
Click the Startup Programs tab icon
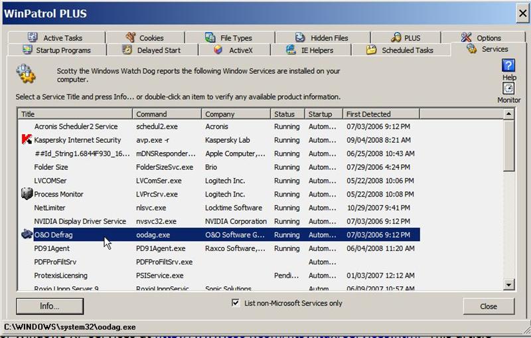(27, 50)
